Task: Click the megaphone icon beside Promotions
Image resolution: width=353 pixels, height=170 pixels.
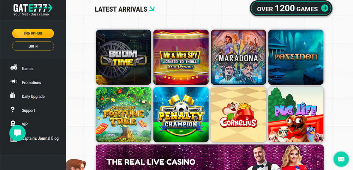Action: pos(14,81)
